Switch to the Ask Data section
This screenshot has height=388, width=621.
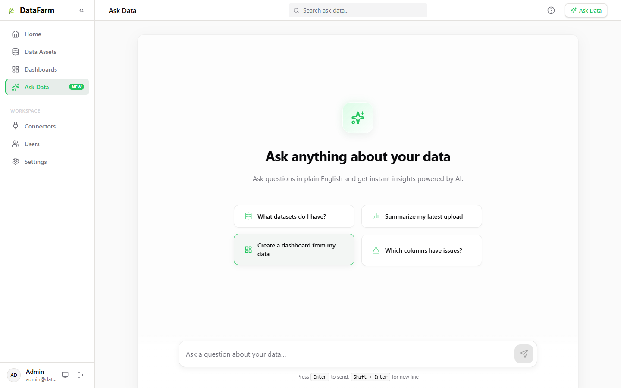click(37, 87)
